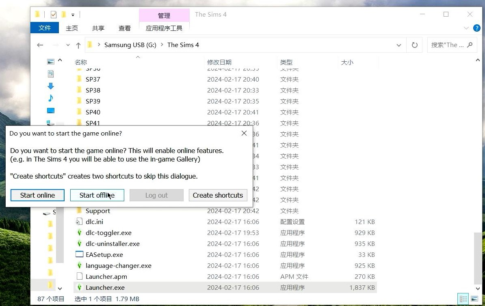Click file list scroll down arrow

(478, 289)
